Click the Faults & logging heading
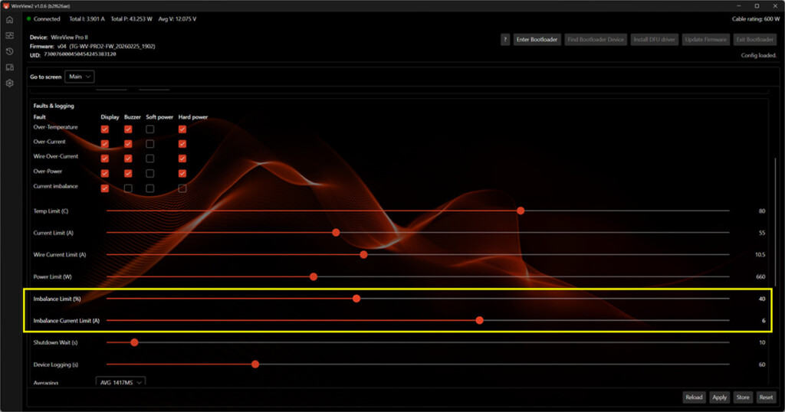 [x=54, y=106]
